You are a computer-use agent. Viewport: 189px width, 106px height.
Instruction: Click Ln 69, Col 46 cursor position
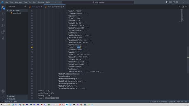[158, 102]
